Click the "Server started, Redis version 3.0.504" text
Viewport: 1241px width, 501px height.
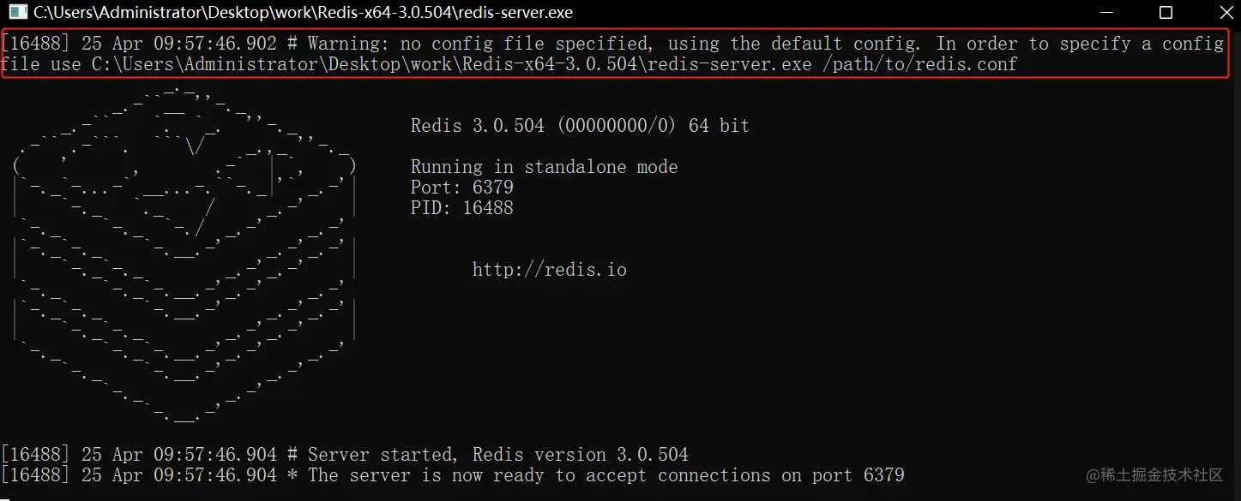coord(497,455)
